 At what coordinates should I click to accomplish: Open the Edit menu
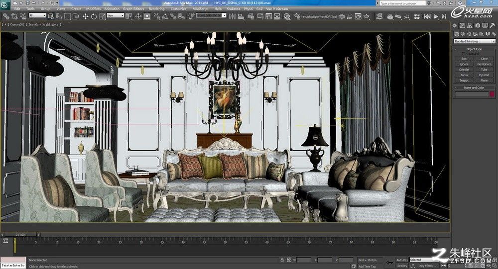[x=17, y=9]
